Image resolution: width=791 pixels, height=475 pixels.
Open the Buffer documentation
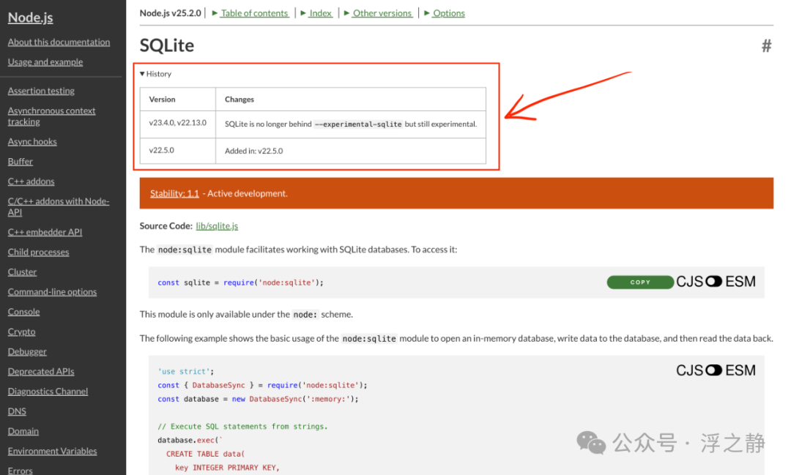click(21, 161)
